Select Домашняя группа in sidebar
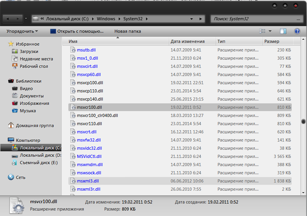Screen dimensions: 307x216 tap(35, 126)
